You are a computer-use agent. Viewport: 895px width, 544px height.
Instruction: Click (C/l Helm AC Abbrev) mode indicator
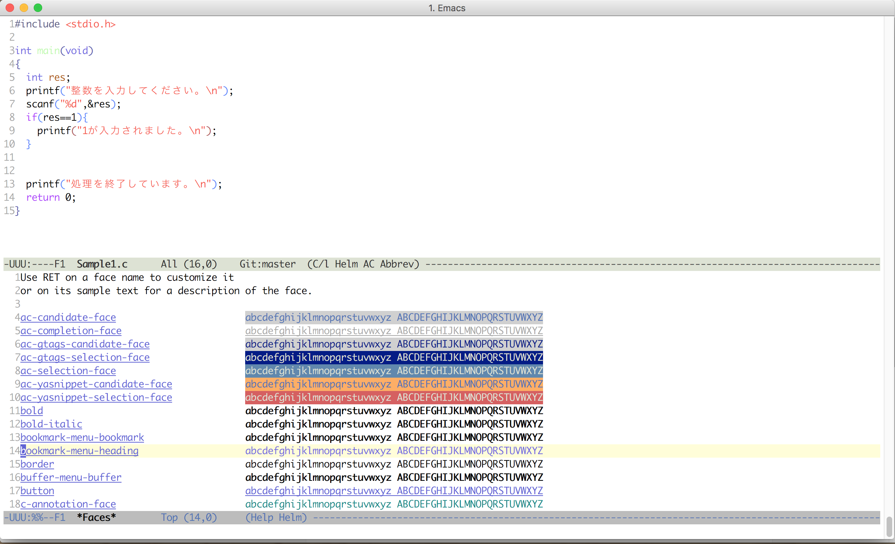coord(363,264)
